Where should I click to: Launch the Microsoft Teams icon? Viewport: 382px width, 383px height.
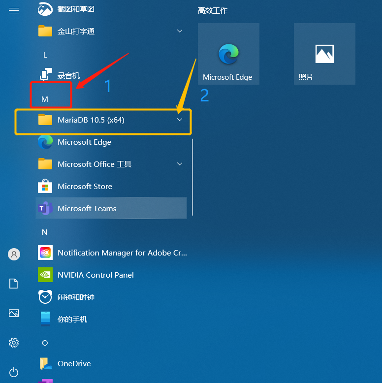(45, 208)
